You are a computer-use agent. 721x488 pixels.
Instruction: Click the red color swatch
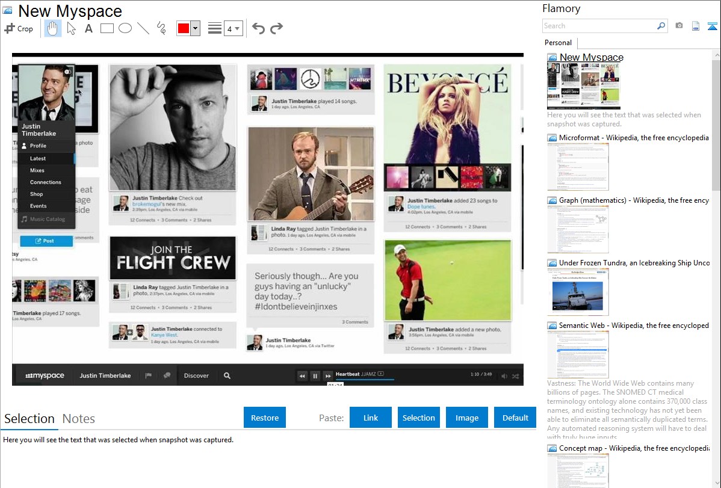pyautogui.click(x=184, y=28)
